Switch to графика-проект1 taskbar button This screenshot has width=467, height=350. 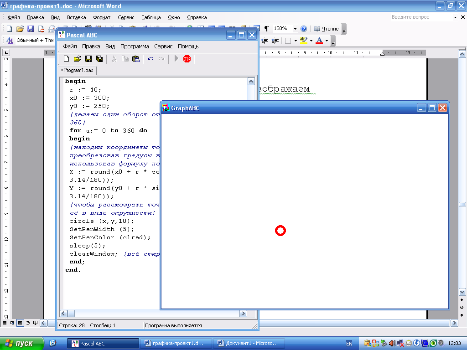[176, 344]
